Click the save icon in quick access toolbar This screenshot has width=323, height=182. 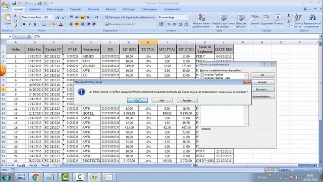click(x=14, y=3)
